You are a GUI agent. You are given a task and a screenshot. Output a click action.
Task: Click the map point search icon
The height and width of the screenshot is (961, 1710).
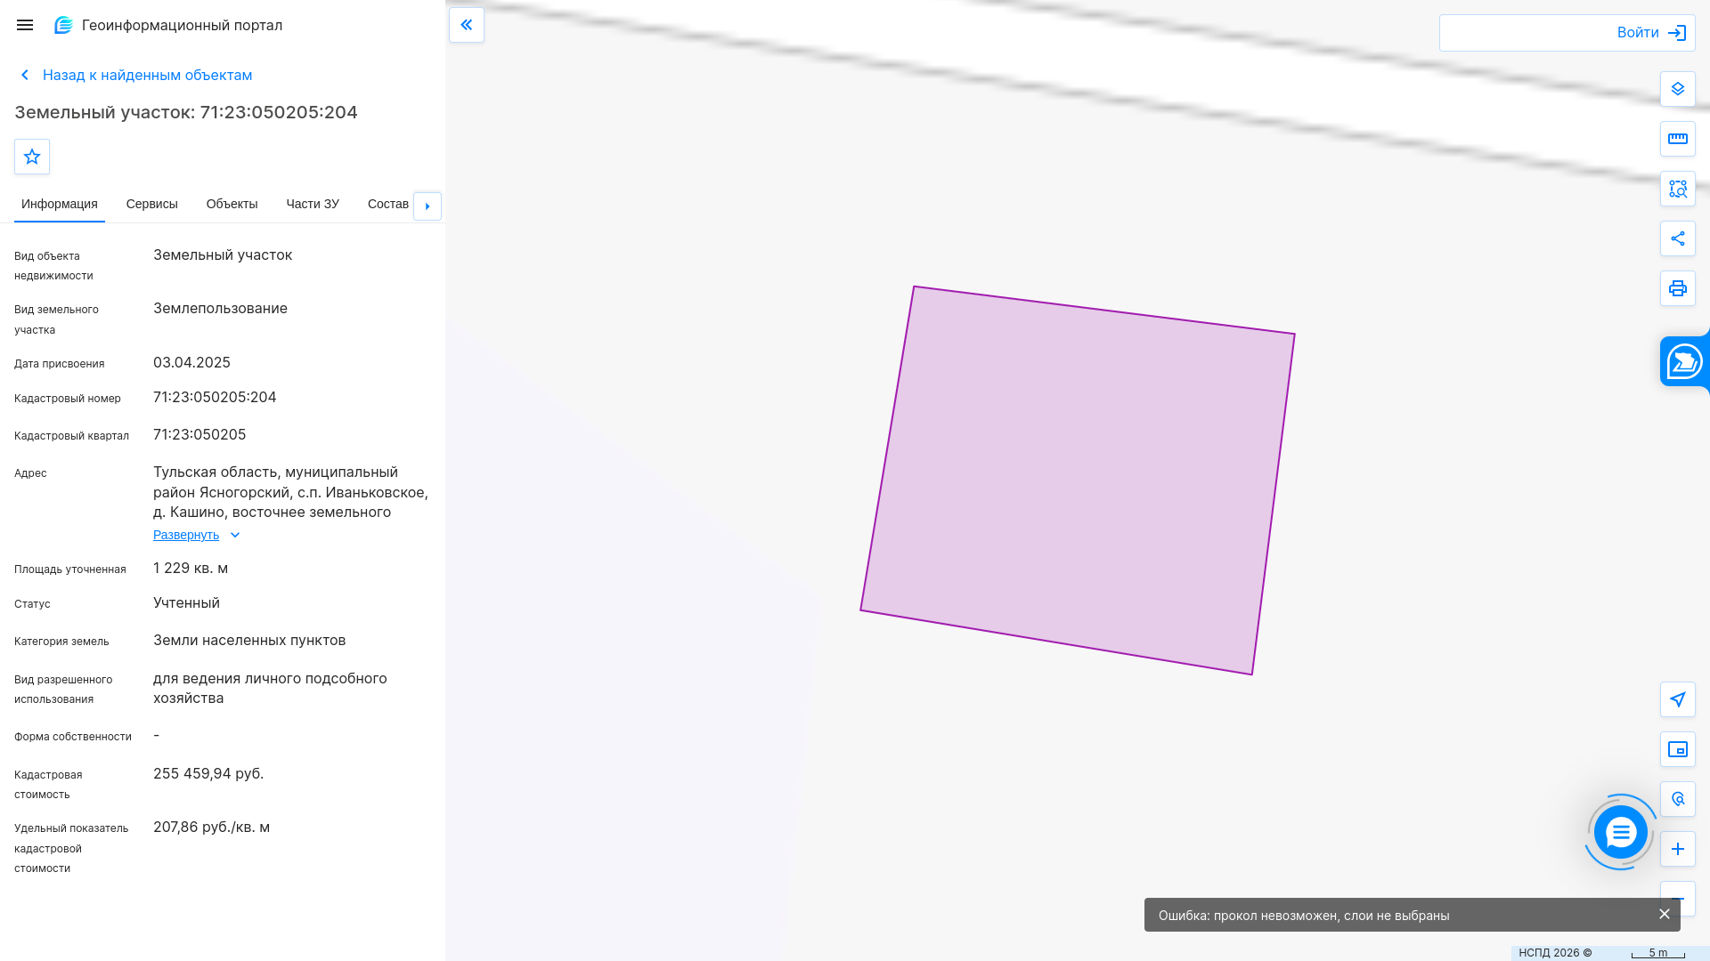click(x=1678, y=799)
